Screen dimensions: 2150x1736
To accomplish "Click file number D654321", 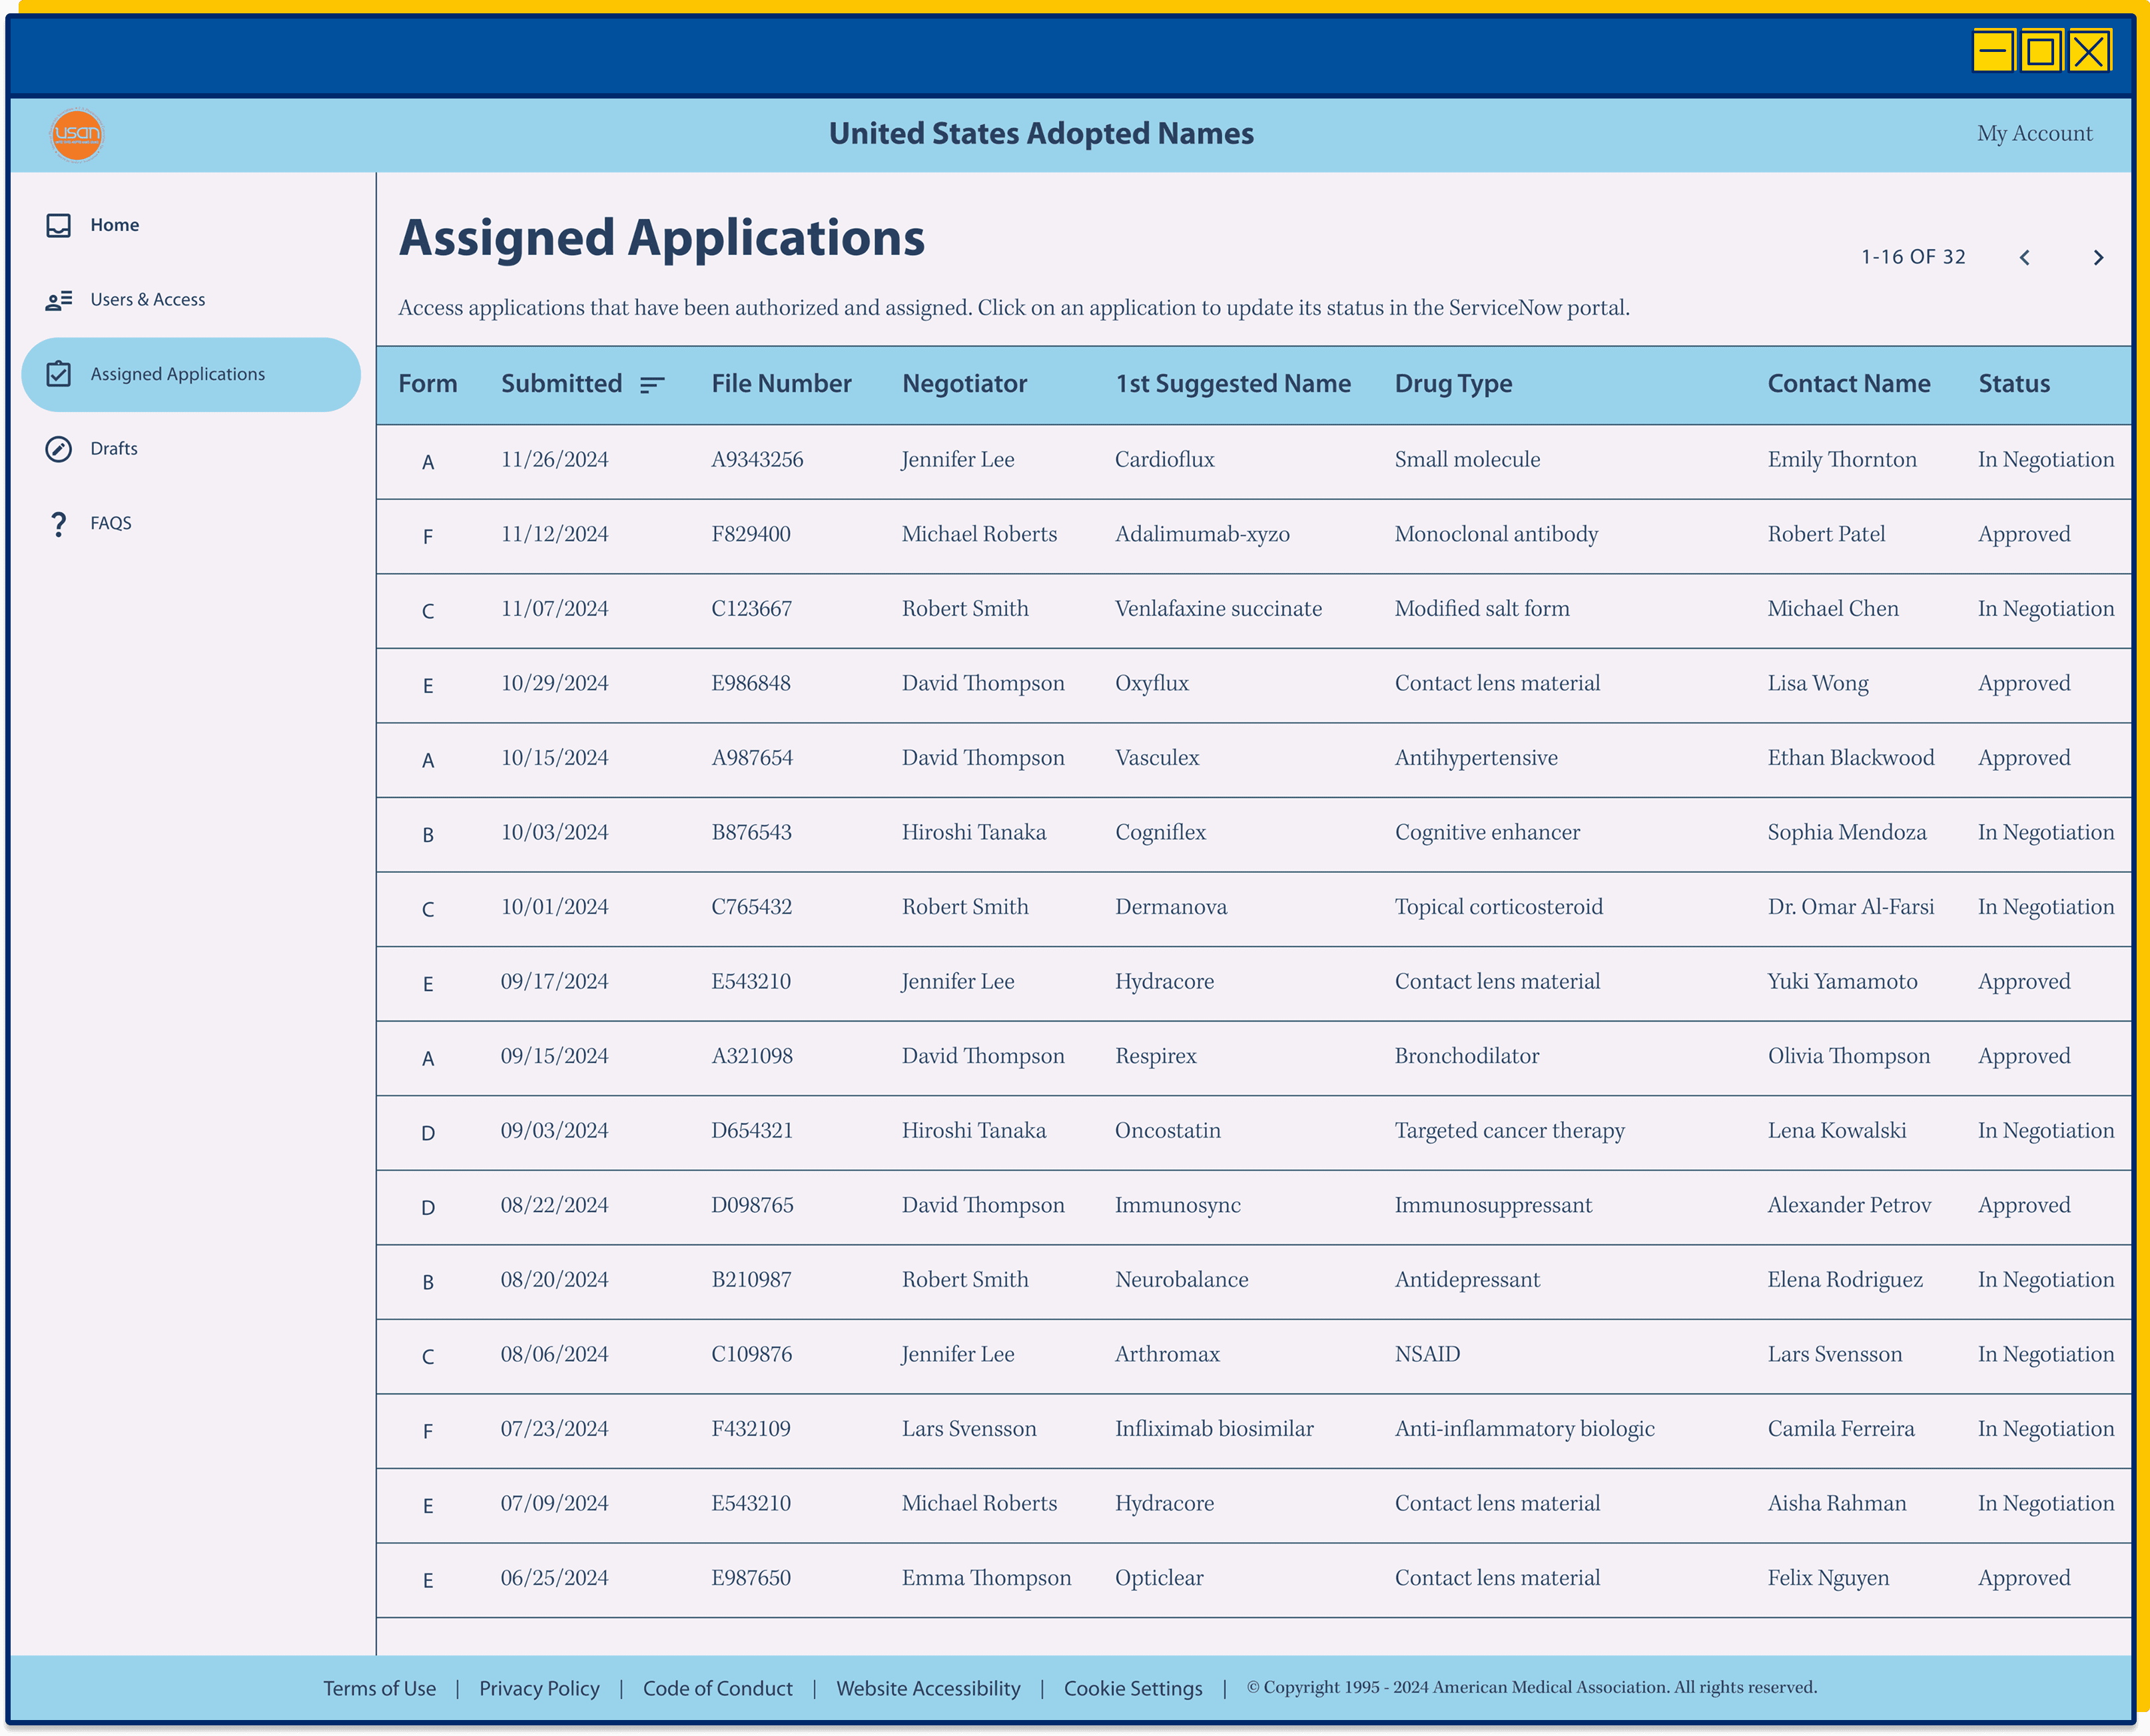I will pos(753,1131).
